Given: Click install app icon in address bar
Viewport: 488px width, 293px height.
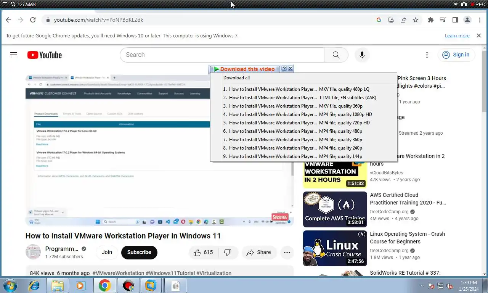Looking at the screenshot, I should coord(391,20).
